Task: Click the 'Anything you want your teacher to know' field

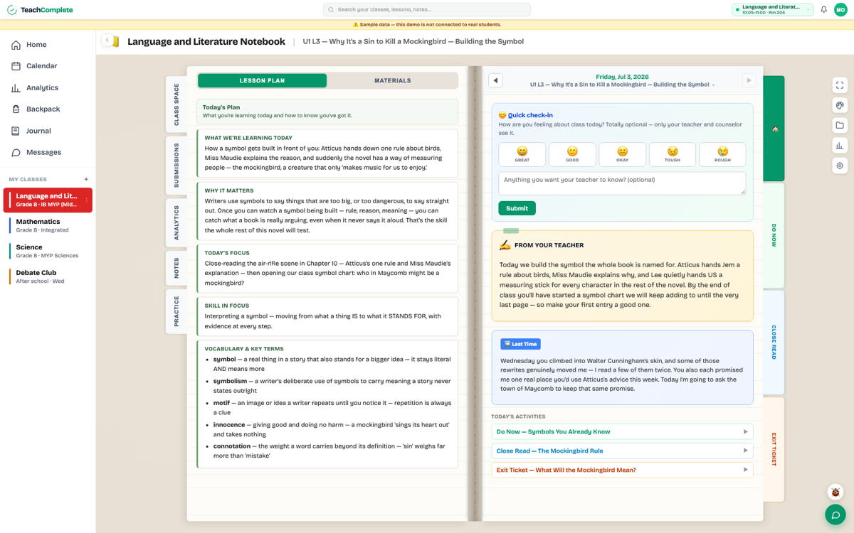Action: tap(622, 183)
